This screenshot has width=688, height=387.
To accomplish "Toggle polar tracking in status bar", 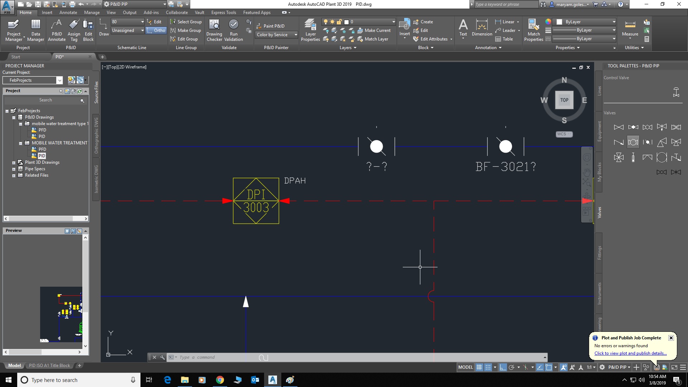I will [x=512, y=367].
